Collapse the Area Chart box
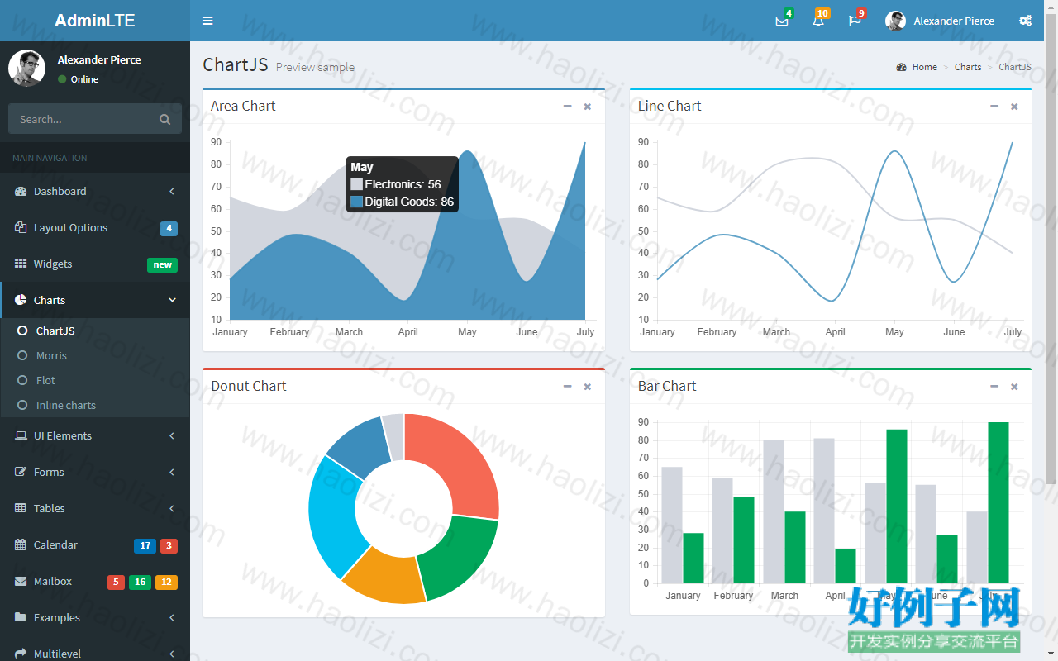The image size is (1058, 661). 567,107
